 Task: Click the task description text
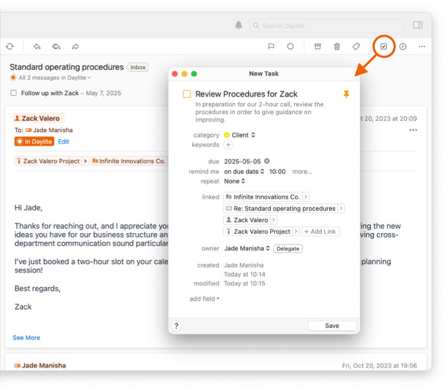[x=259, y=112]
